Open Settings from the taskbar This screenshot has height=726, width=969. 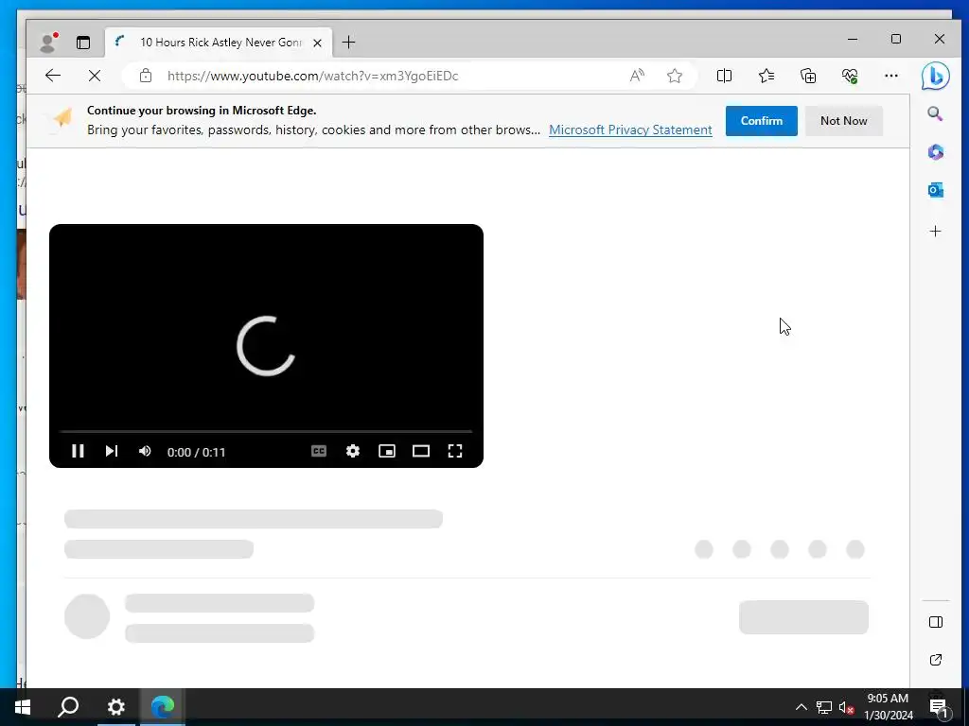pos(116,706)
